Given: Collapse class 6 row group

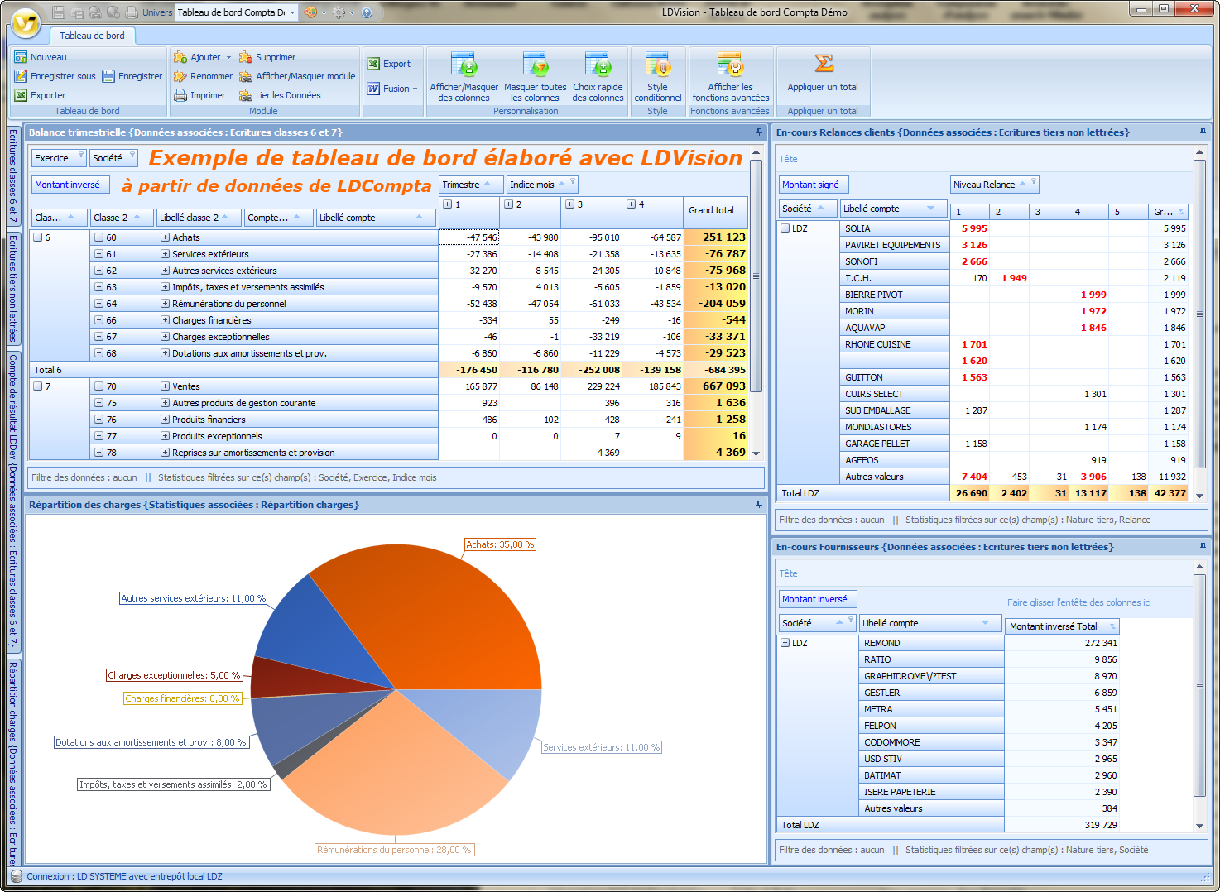Looking at the screenshot, I should click(37, 237).
